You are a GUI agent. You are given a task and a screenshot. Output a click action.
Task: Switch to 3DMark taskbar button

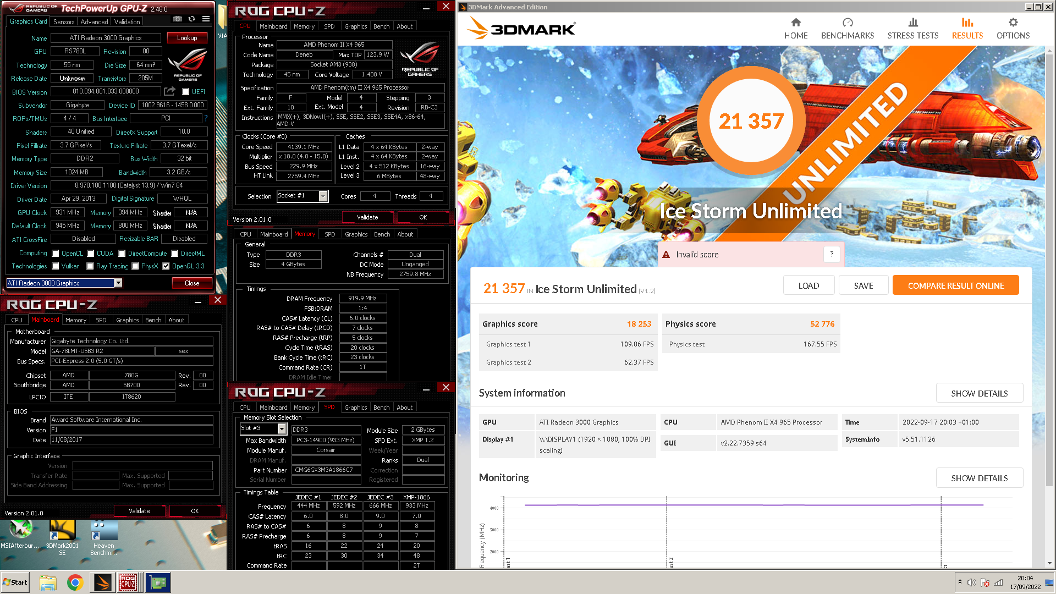[102, 582]
